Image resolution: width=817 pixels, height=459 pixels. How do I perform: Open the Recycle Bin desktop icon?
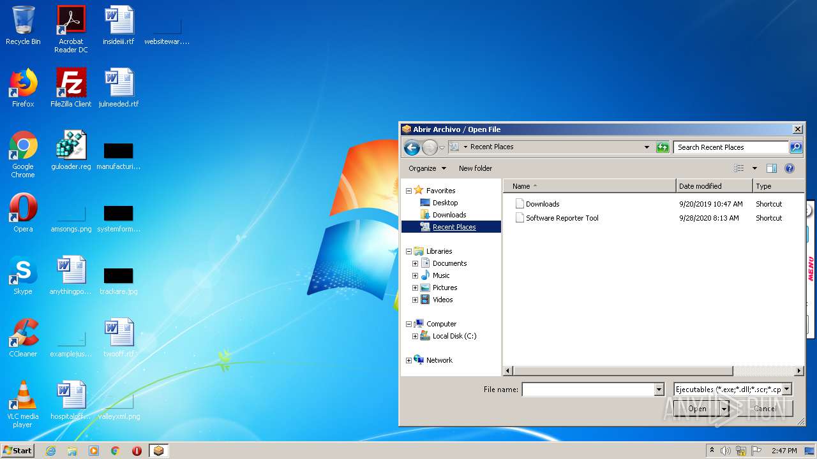point(23,25)
